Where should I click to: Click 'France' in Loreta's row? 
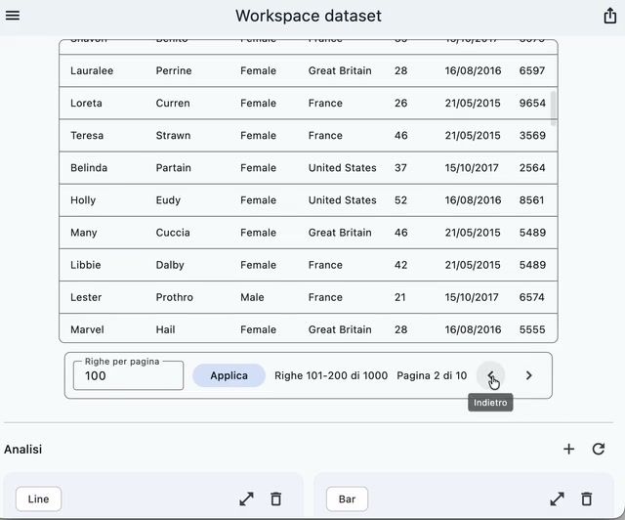tap(325, 103)
